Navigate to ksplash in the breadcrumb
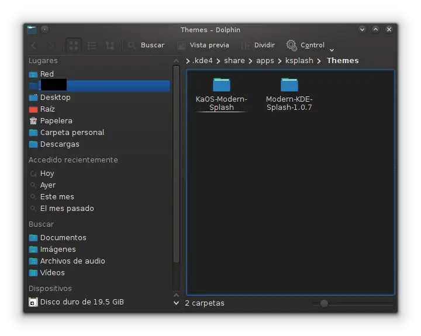This screenshot has height=336, width=421. (x=299, y=61)
